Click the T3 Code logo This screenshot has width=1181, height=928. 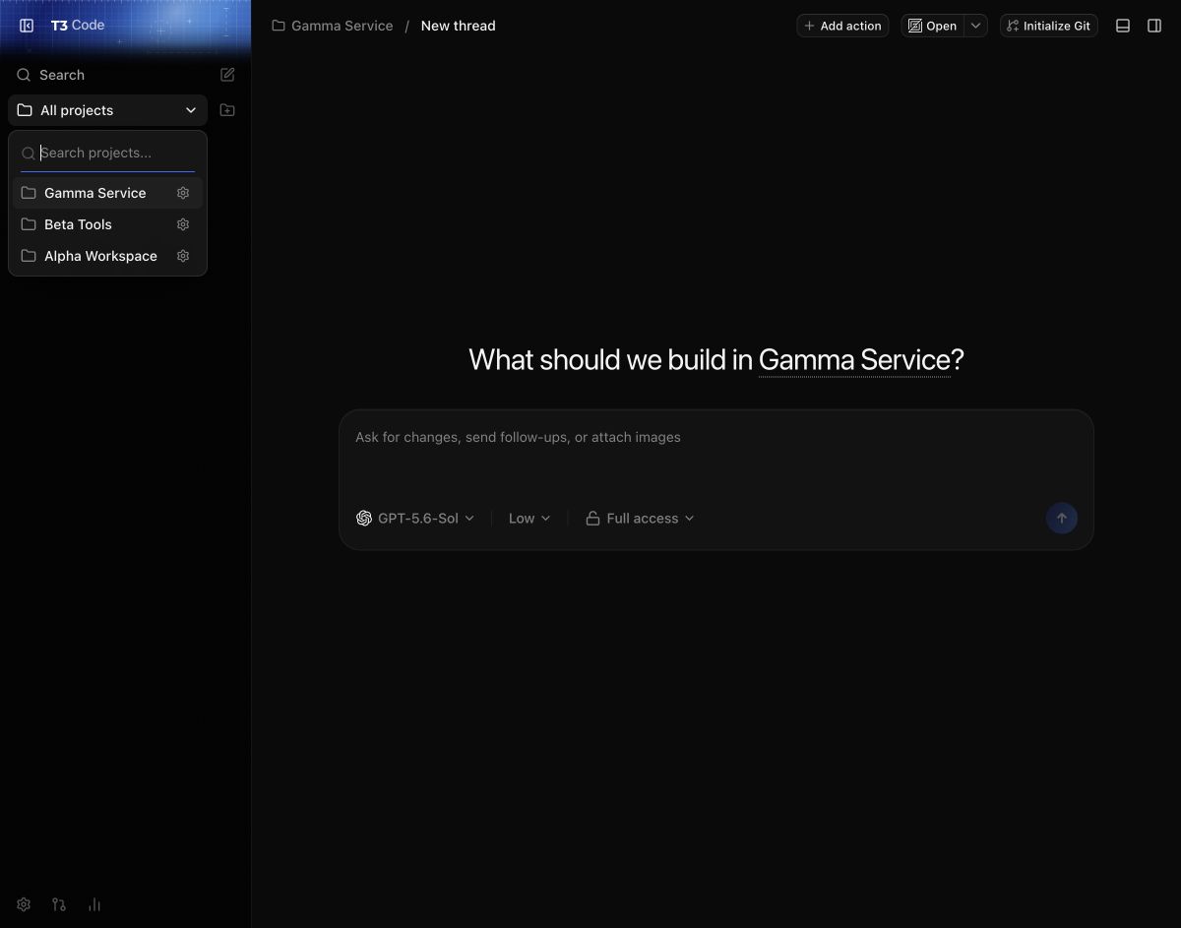click(x=78, y=26)
